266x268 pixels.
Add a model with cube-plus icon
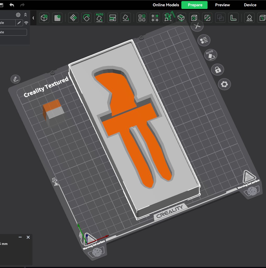point(44,18)
